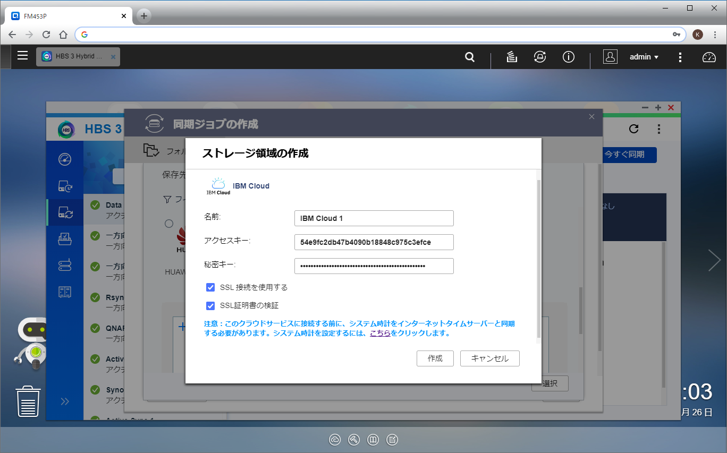This screenshot has height=453, width=727.
Task: Open the info circle icon in top bar
Action: point(569,57)
